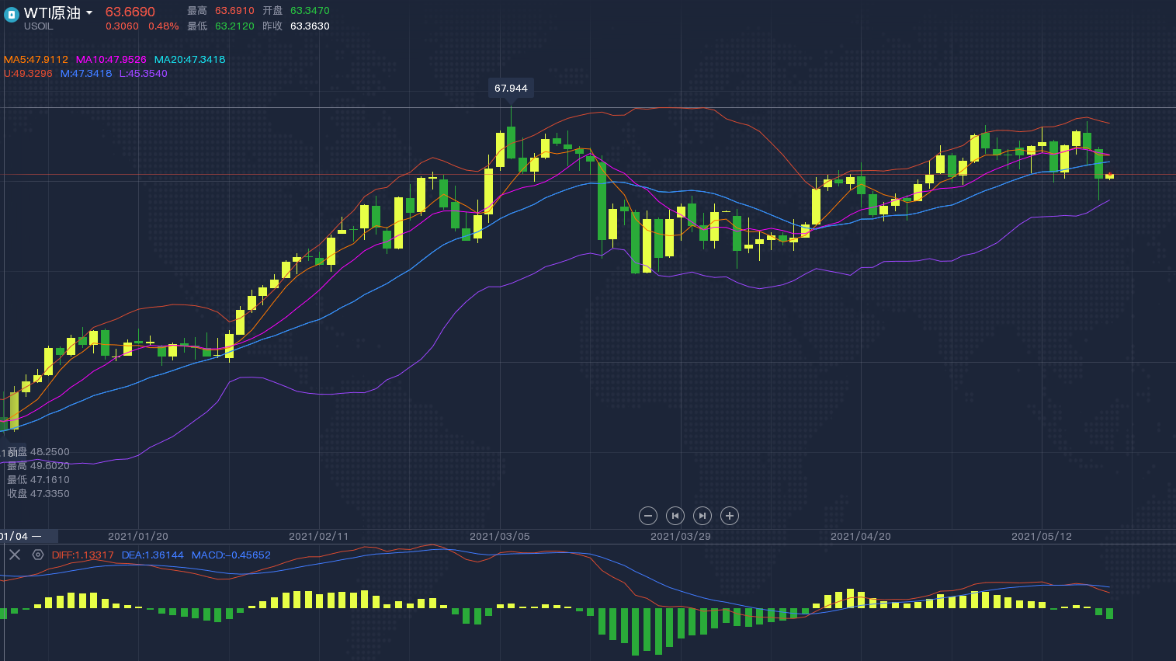
Task: Click the MA20 legend value
Action: point(189,60)
